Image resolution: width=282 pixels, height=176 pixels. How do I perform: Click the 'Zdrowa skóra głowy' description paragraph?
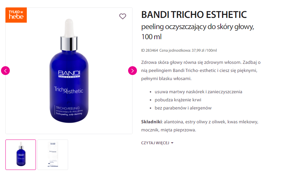click(x=201, y=71)
